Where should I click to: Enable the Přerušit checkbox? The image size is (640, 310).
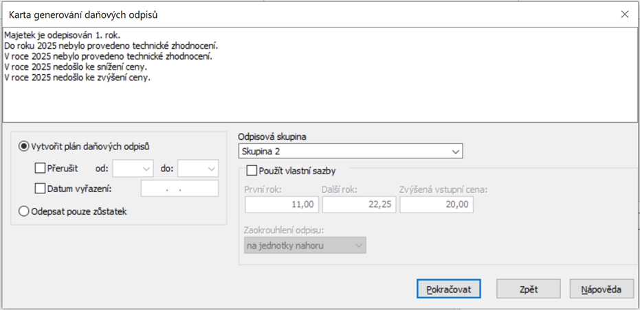click(x=40, y=168)
